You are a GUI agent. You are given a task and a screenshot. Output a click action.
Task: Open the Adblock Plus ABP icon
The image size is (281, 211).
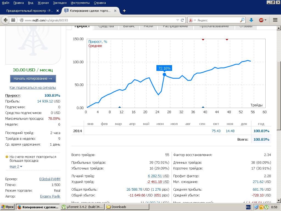click(x=261, y=20)
